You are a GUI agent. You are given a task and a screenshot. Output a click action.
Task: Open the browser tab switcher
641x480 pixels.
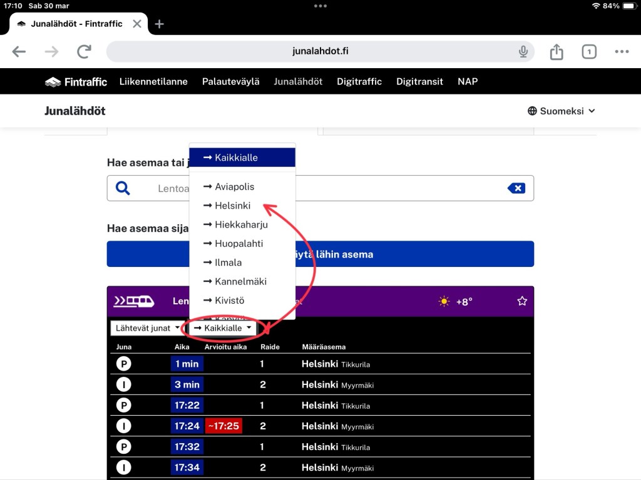[588, 52]
